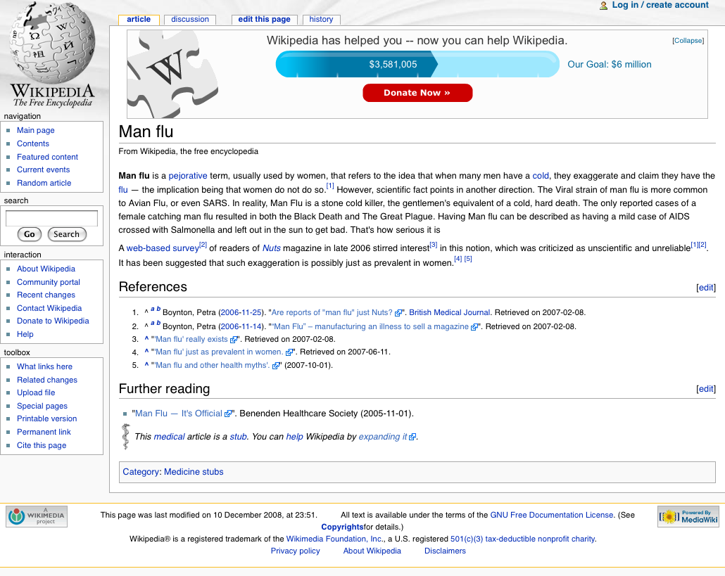The height and width of the screenshot is (576, 725).
Task: Open Contents in navigation
Action: 33,143
